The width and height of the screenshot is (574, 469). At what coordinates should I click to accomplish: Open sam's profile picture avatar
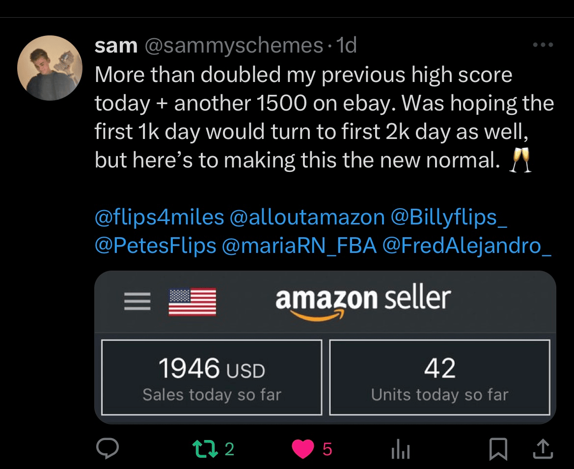[x=49, y=68]
